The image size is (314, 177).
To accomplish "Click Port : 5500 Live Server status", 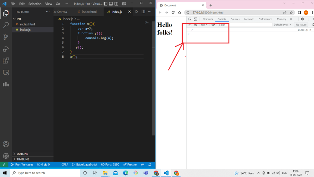I will coord(110,164).
